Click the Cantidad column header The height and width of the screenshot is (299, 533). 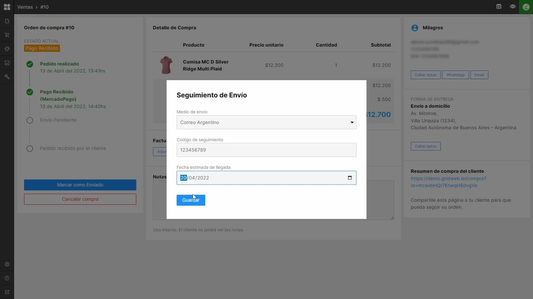pos(327,45)
